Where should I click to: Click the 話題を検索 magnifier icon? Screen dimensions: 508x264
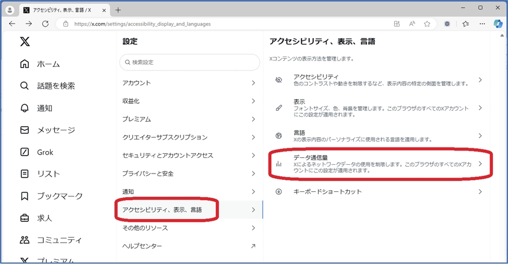click(x=25, y=86)
